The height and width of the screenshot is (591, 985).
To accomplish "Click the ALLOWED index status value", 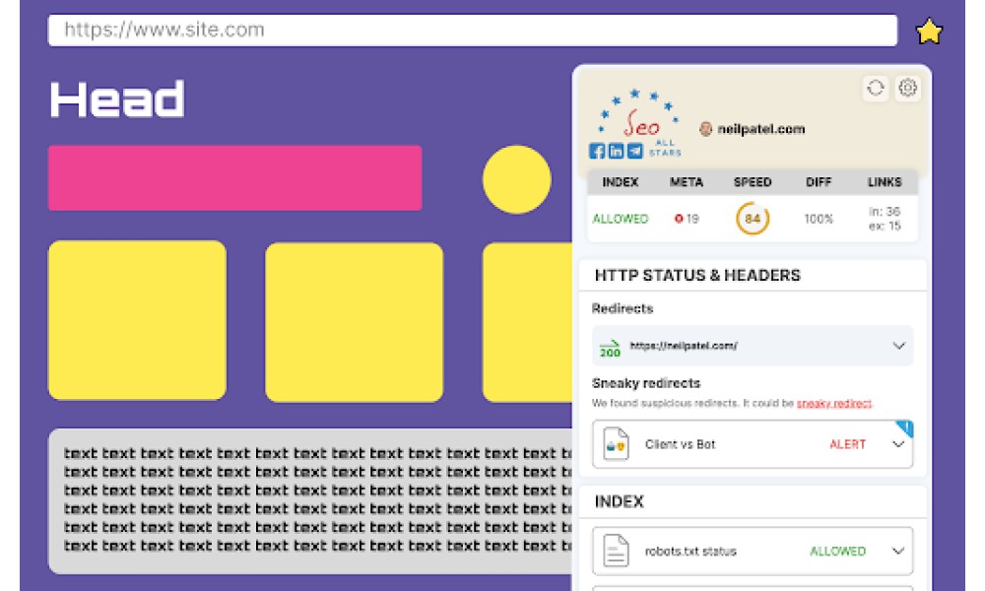I will [x=620, y=219].
